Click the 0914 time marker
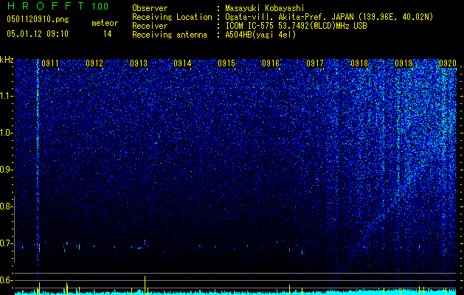The height and width of the screenshot is (295, 464). click(182, 63)
